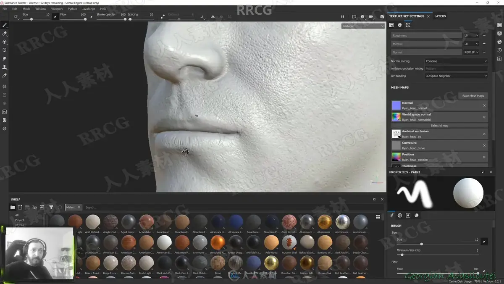The image size is (504, 284).
Task: Click the Select id map button
Action: pos(439,126)
